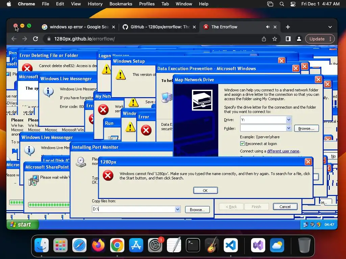Image resolution: width=346 pixels, height=259 pixels.
Task: Open the Apple menu
Action: [x=9, y=4]
